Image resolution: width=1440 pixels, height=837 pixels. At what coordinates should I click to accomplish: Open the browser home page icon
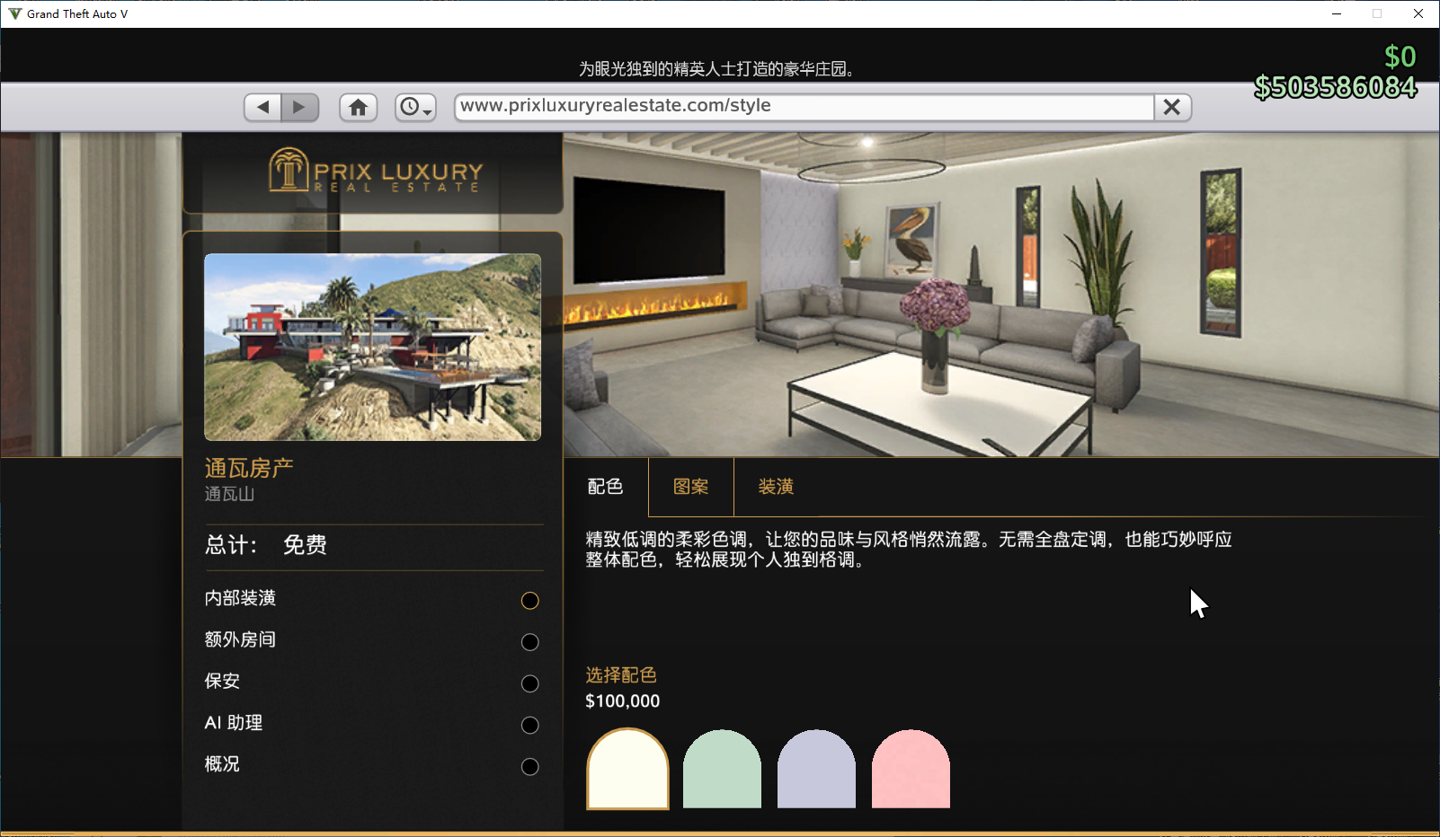point(358,107)
